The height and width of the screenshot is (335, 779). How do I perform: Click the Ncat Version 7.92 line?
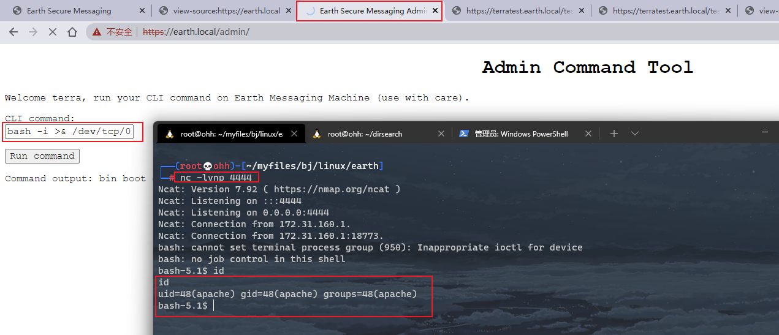(279, 189)
